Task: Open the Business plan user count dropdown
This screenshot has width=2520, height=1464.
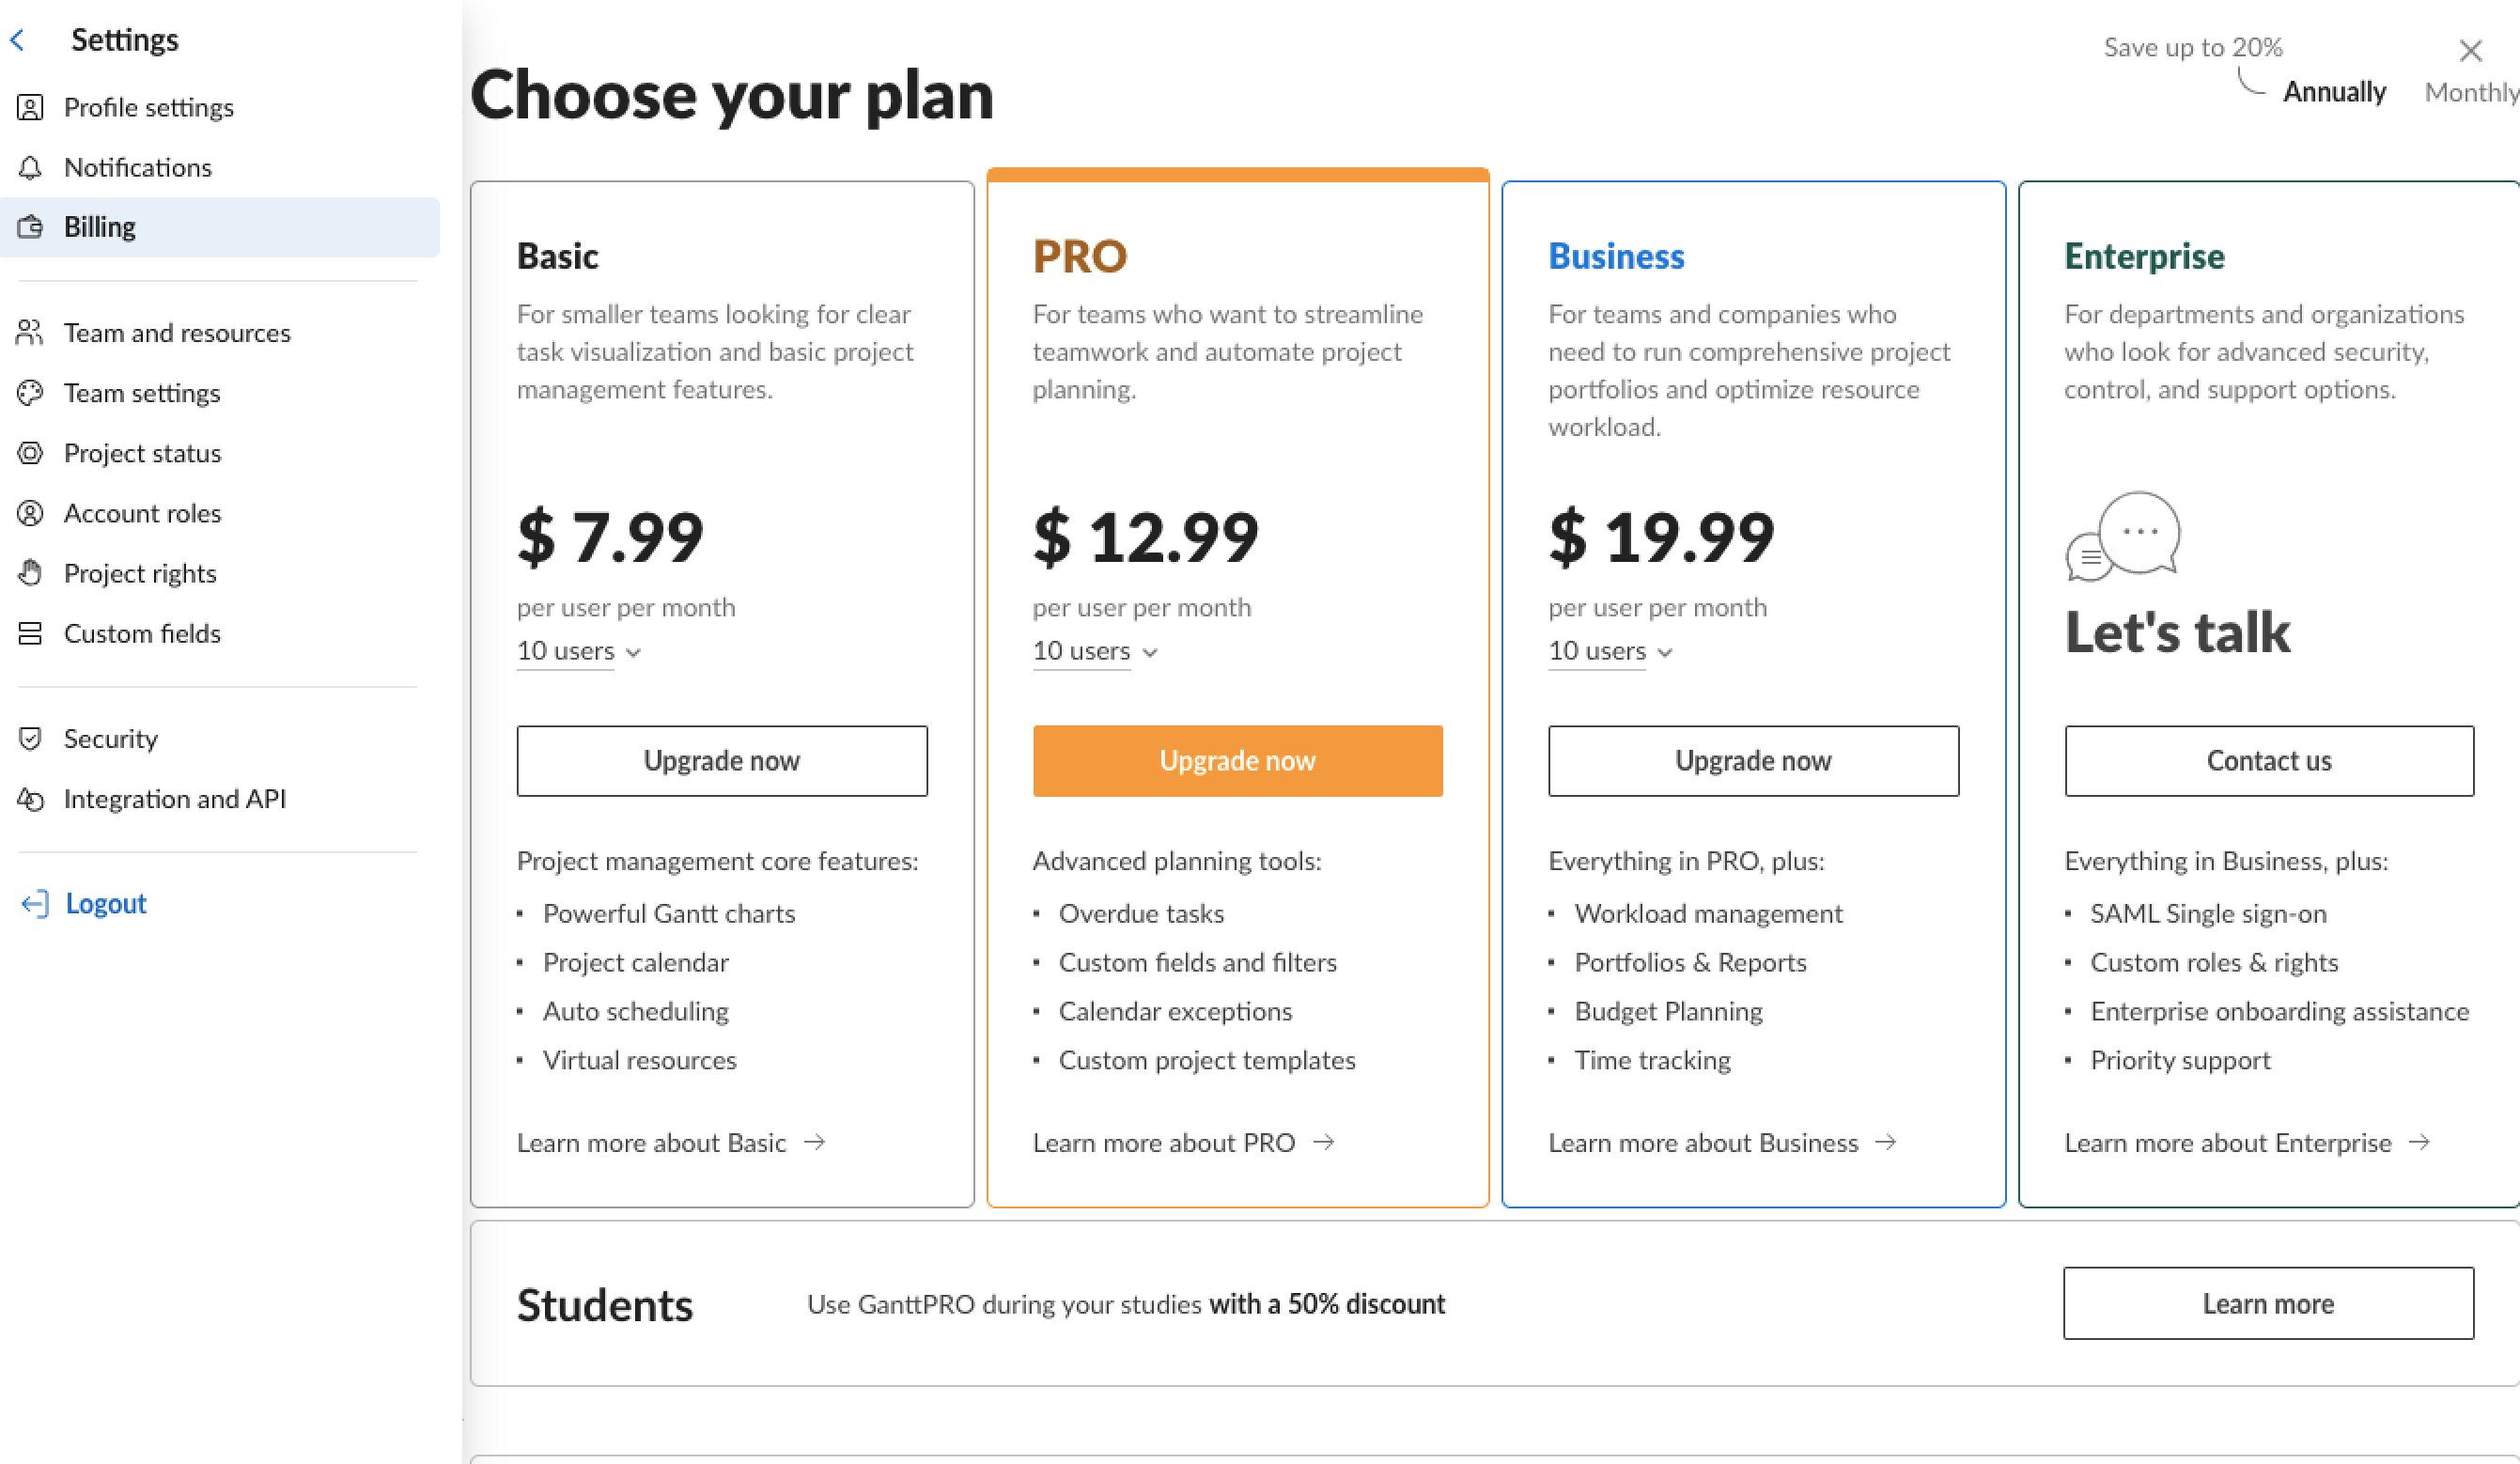Action: 1608,651
